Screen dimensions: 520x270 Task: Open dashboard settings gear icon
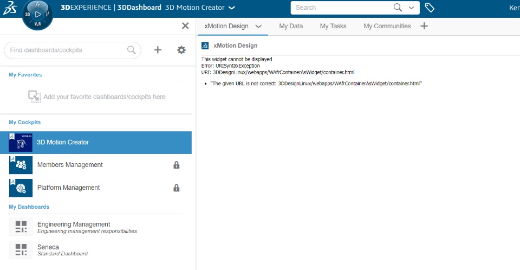click(x=181, y=50)
